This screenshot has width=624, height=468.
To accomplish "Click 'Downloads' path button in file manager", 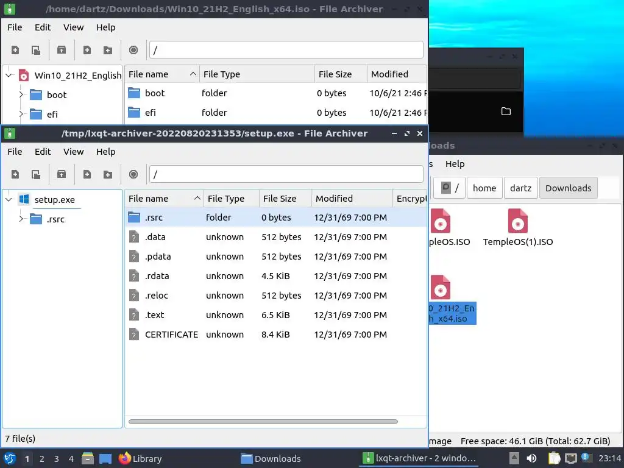I will [x=569, y=188].
